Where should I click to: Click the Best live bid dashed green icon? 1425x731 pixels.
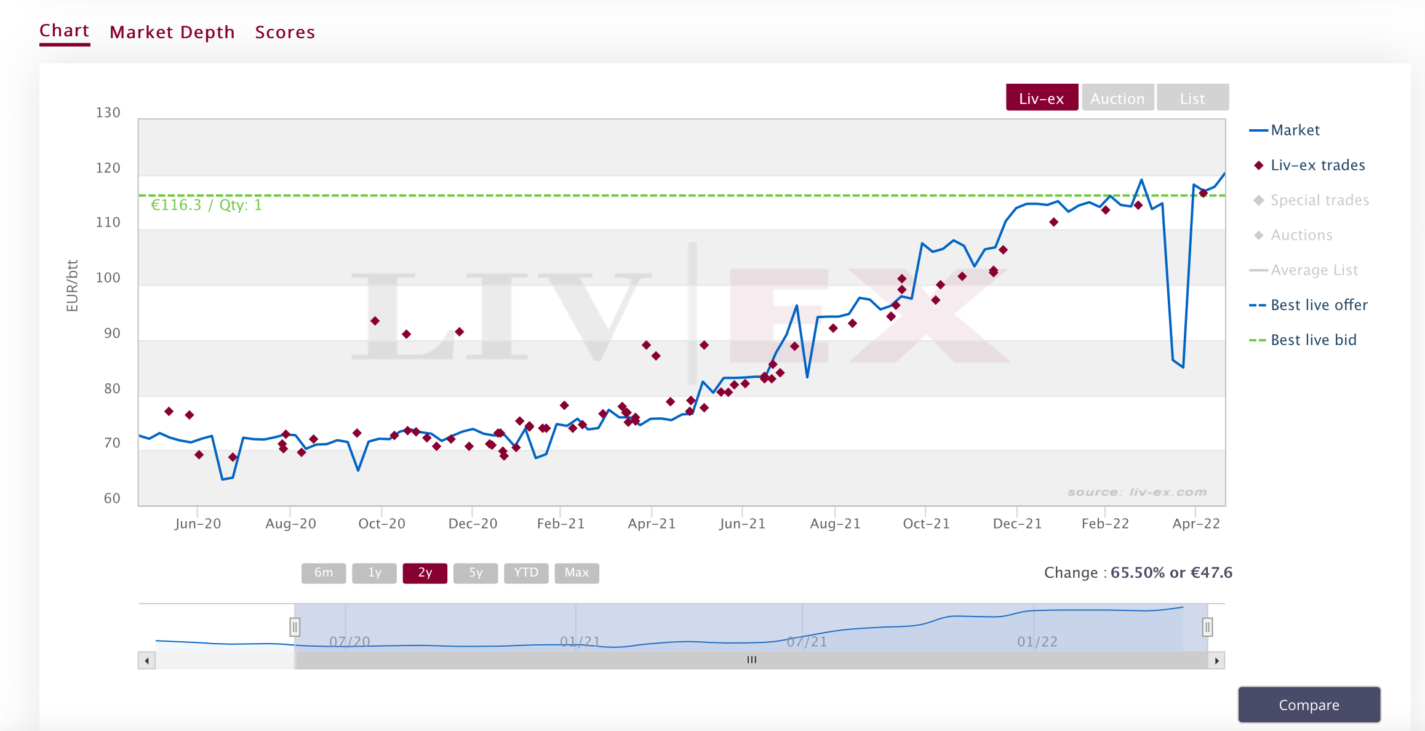(x=1258, y=340)
